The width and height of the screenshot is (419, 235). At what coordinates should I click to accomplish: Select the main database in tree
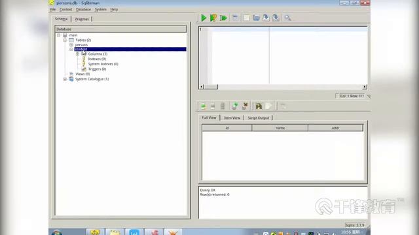point(73,35)
